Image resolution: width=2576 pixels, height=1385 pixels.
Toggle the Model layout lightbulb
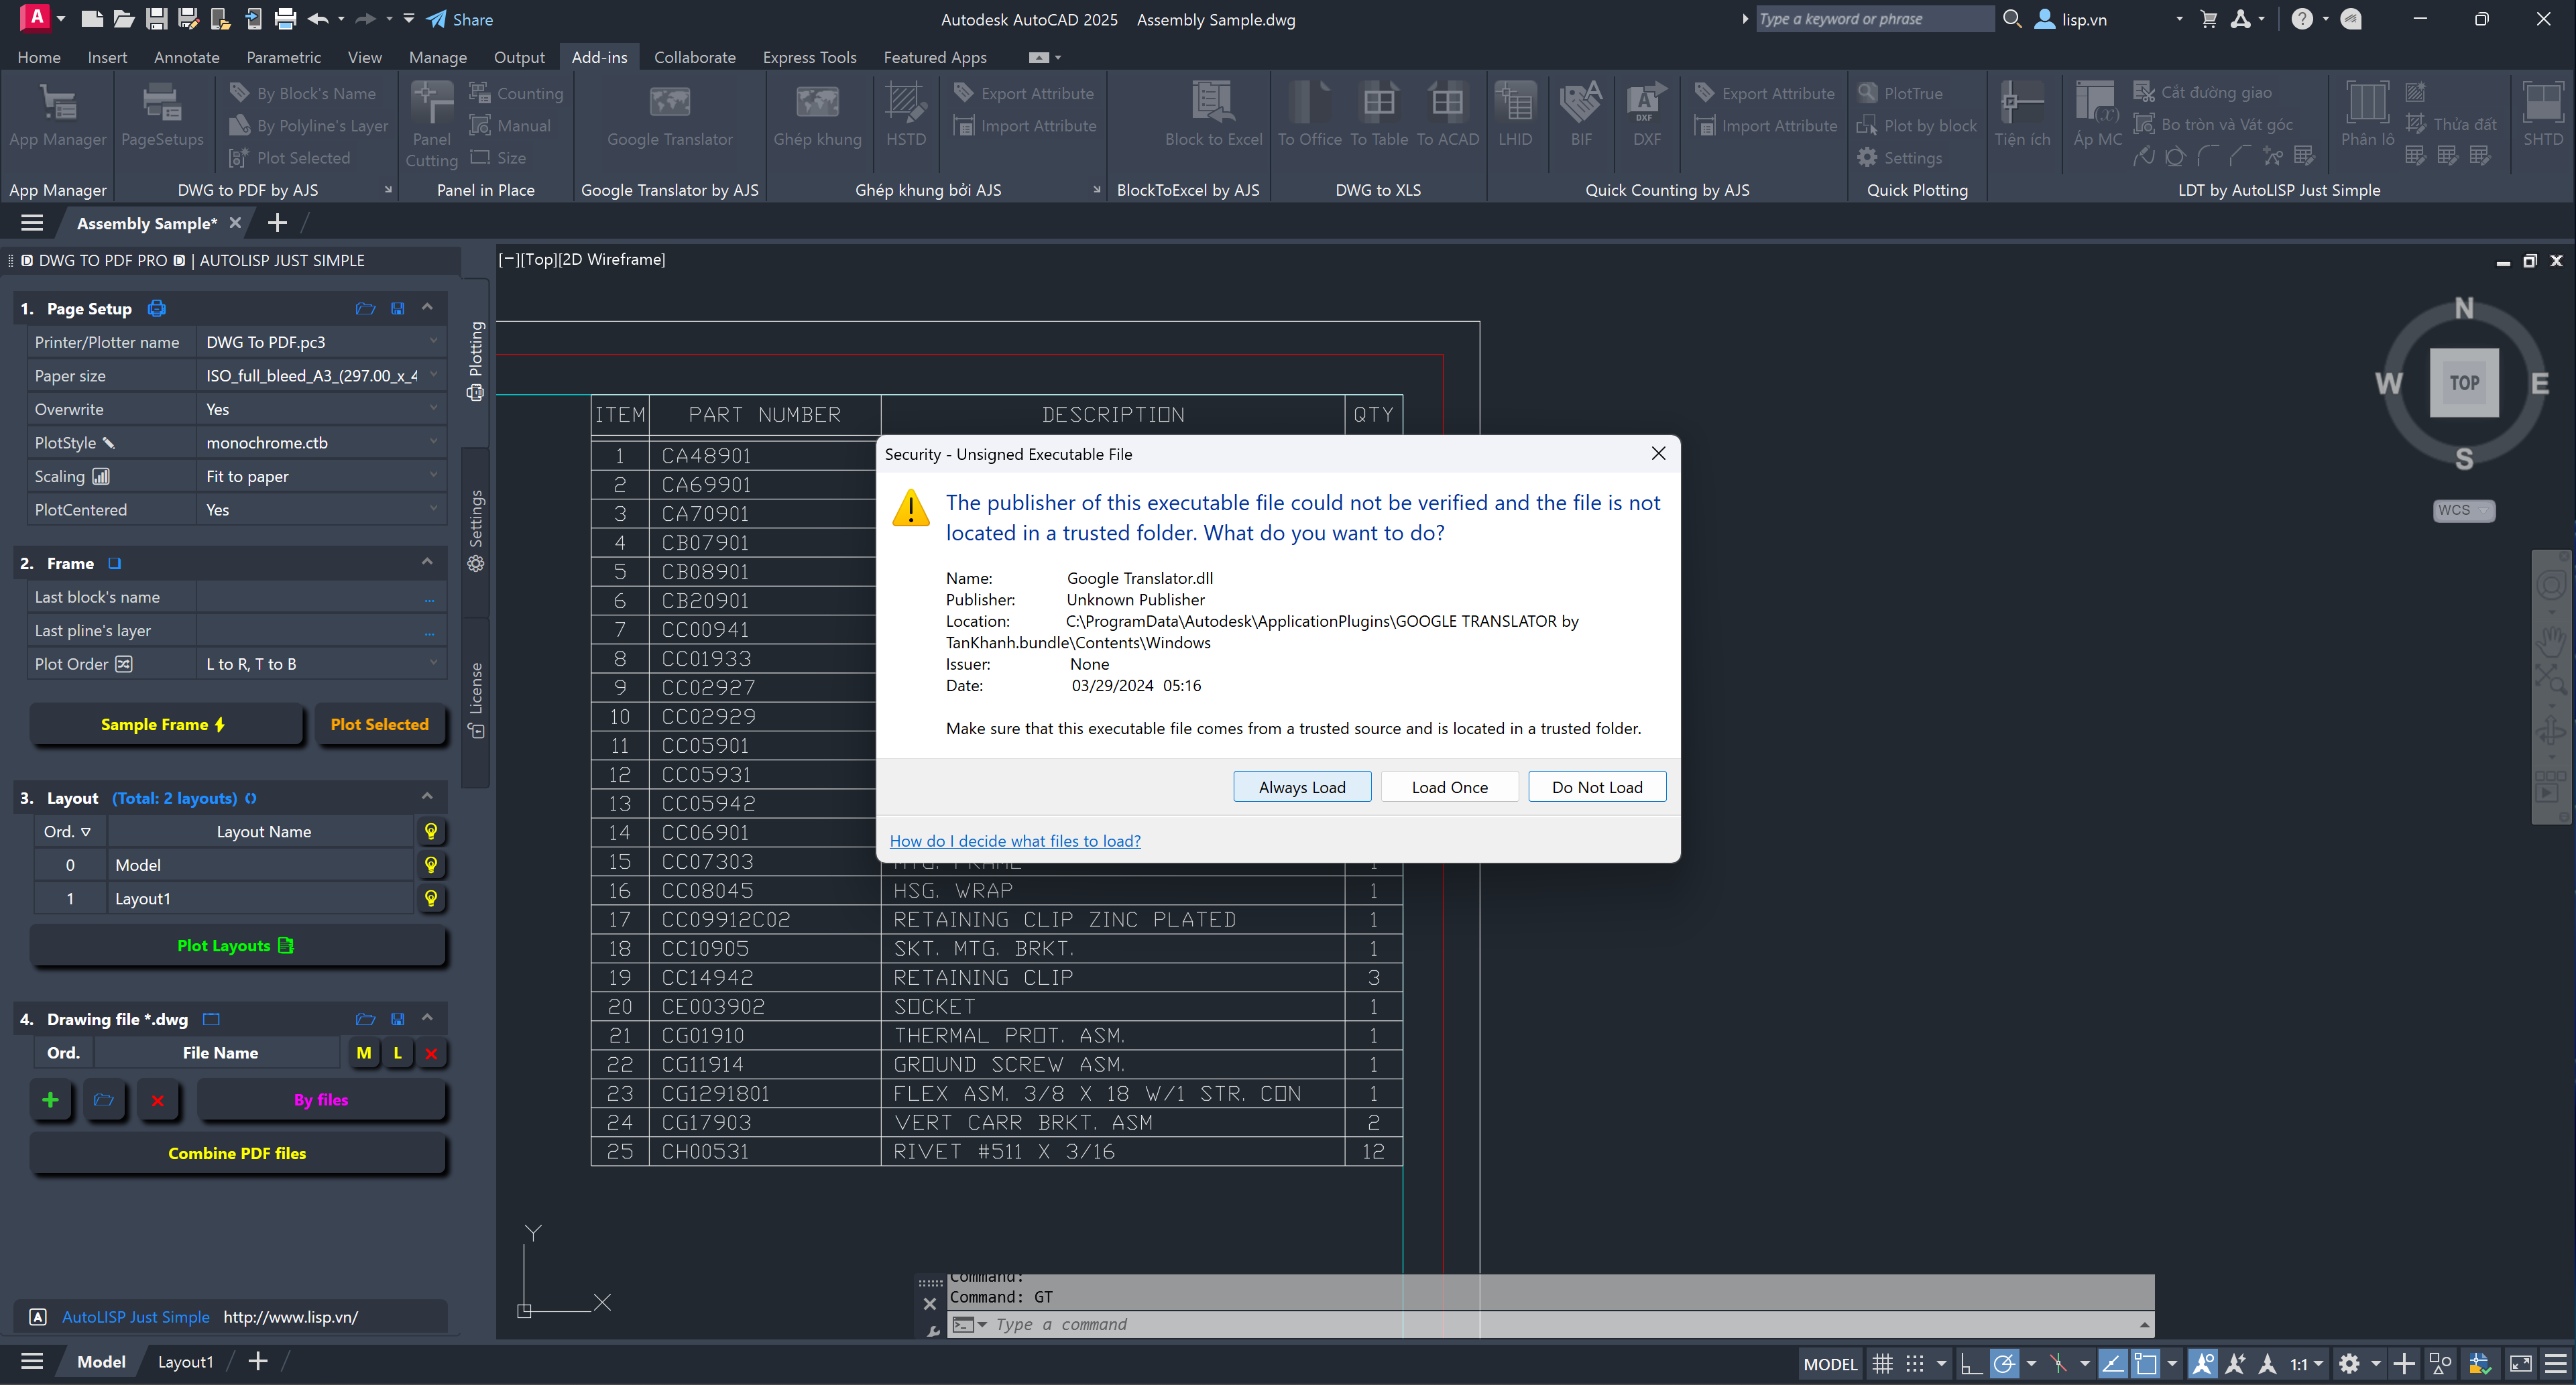click(430, 865)
